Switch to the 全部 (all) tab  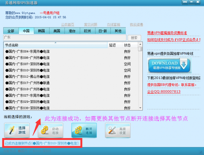point(11,31)
